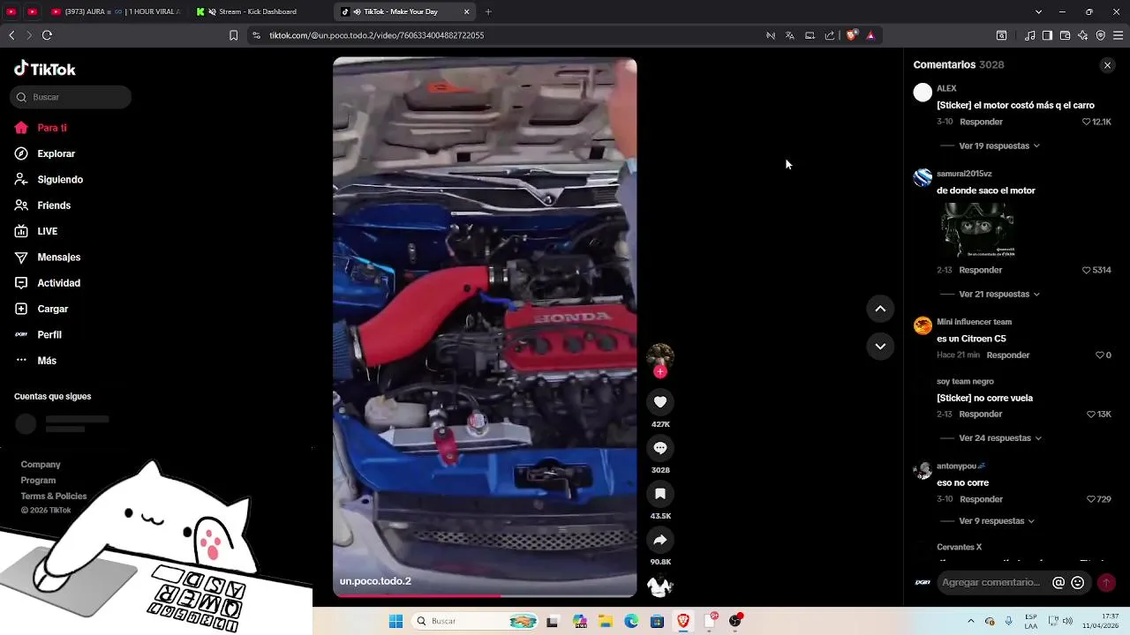Toggle the browser sidebar panel
This screenshot has height=635, width=1130.
[x=1047, y=35]
